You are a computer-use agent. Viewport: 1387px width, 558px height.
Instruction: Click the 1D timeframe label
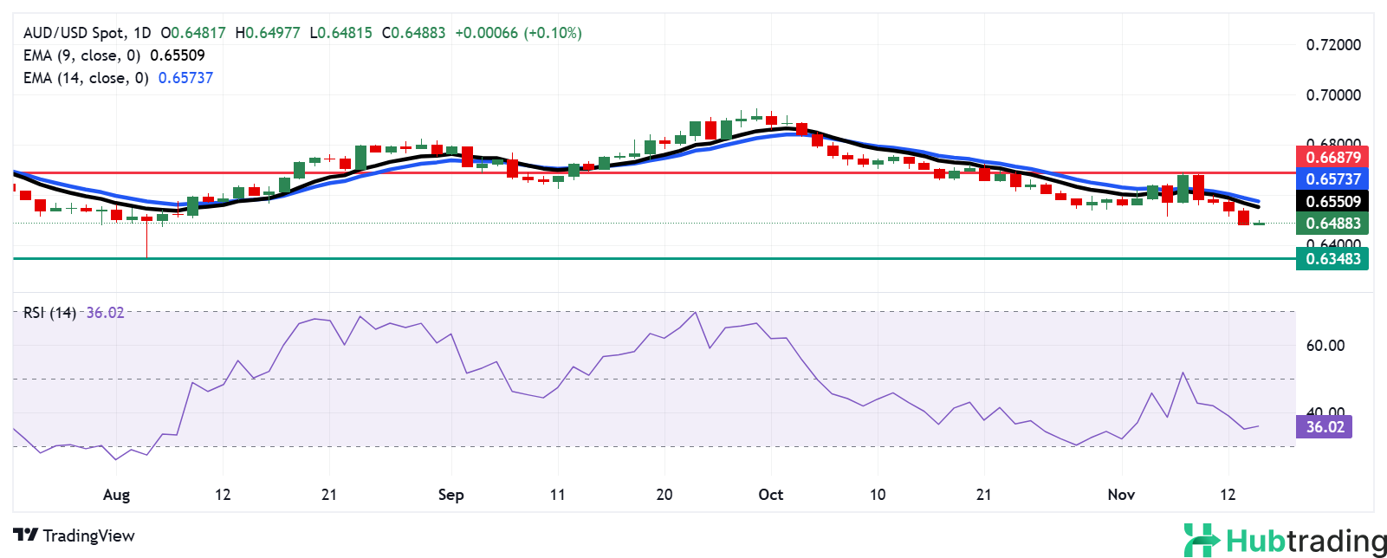point(142,33)
